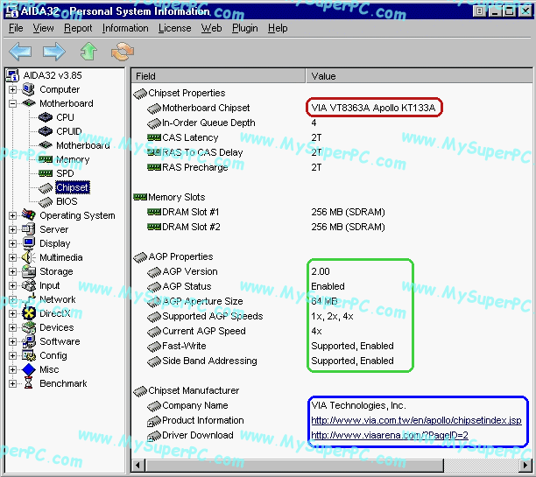The height and width of the screenshot is (477, 536).
Task: Click the Storage drive icon
Action: [x=28, y=271]
